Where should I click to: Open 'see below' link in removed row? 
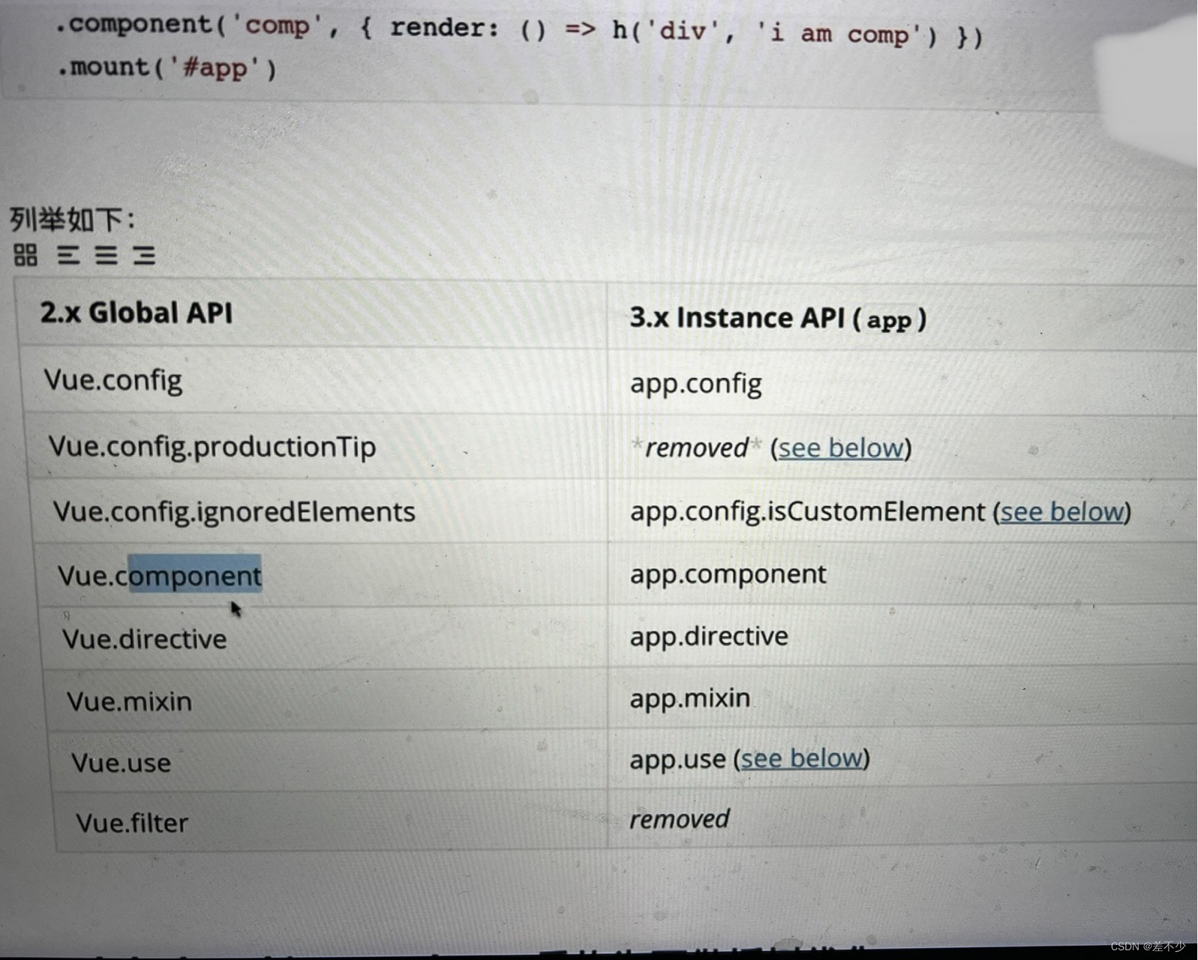click(841, 448)
